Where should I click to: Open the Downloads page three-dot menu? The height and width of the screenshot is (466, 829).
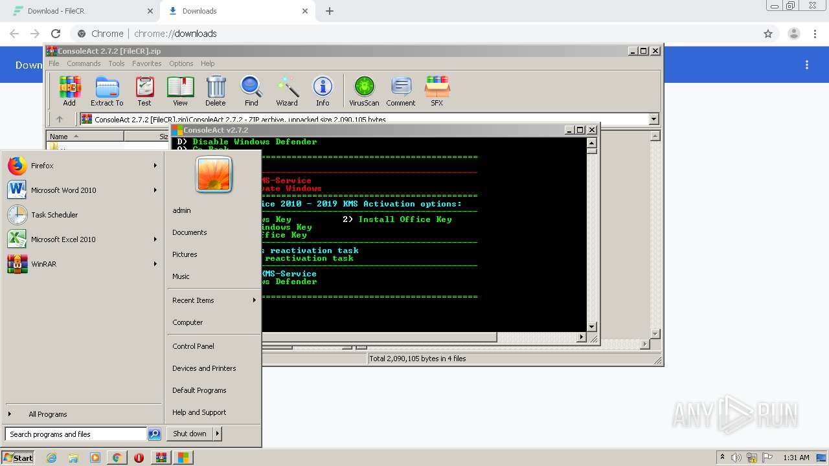[807, 65]
